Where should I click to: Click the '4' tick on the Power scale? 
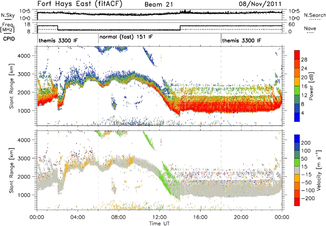[303, 113]
